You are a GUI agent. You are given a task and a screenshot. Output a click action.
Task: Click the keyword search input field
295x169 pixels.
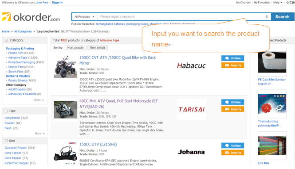click(181, 17)
